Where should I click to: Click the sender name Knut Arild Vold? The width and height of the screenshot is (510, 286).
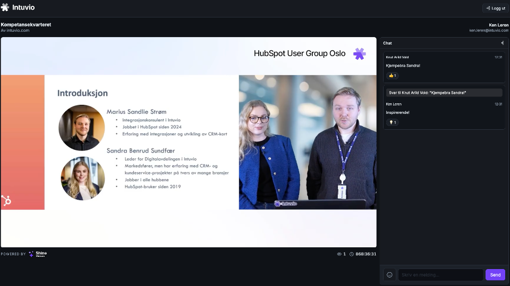(x=397, y=57)
